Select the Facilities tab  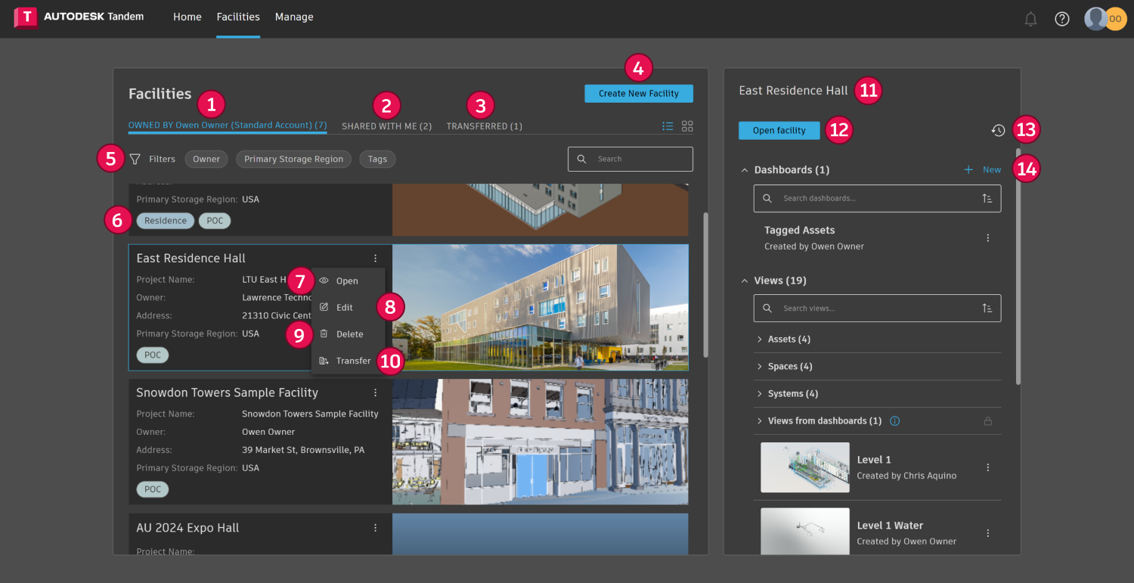[x=238, y=17]
